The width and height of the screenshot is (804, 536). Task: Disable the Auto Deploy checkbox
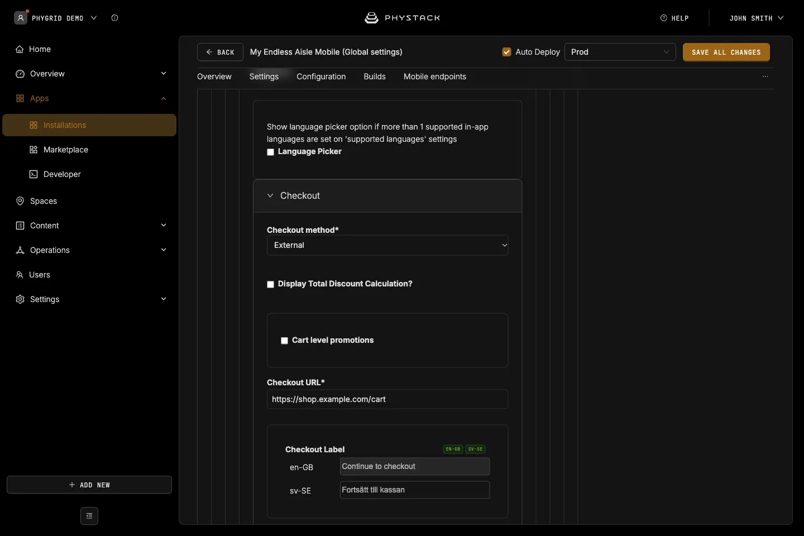tap(507, 52)
